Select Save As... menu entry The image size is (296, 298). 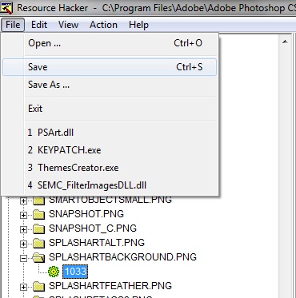click(110, 85)
